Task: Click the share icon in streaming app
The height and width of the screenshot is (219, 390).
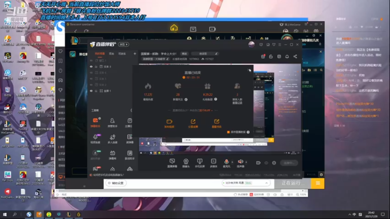Action: [x=295, y=56]
